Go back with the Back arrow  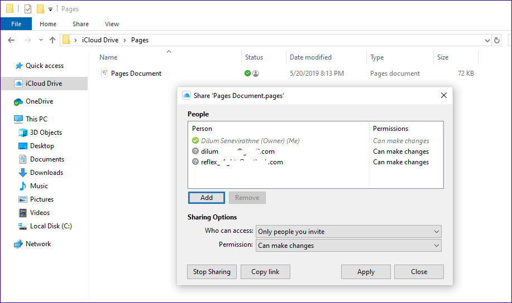coord(11,40)
